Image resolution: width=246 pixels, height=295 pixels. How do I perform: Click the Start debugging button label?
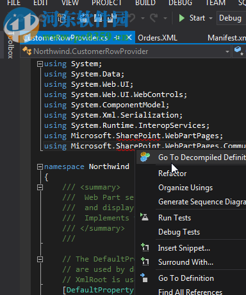click(197, 18)
